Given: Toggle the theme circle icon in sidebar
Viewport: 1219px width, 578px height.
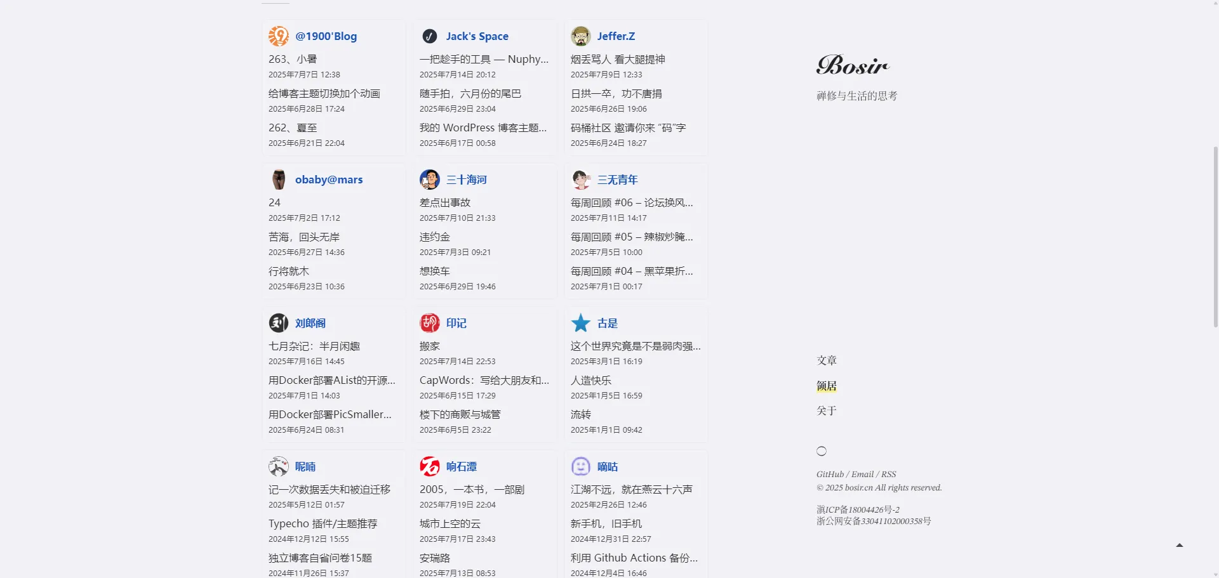Looking at the screenshot, I should 822,451.
